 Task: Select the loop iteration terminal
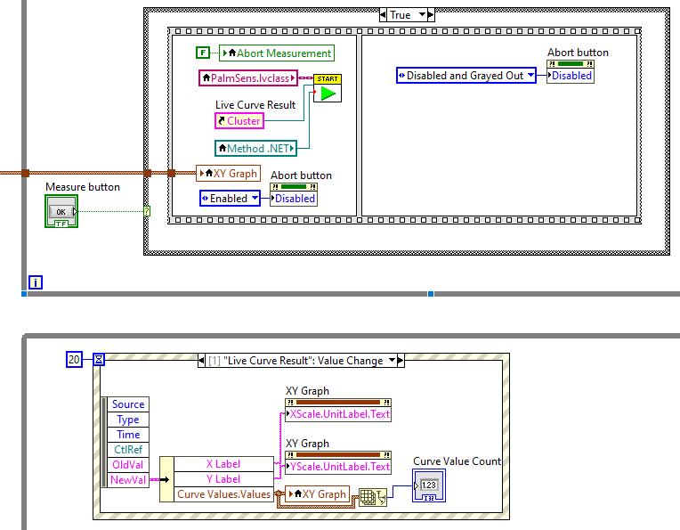click(36, 282)
